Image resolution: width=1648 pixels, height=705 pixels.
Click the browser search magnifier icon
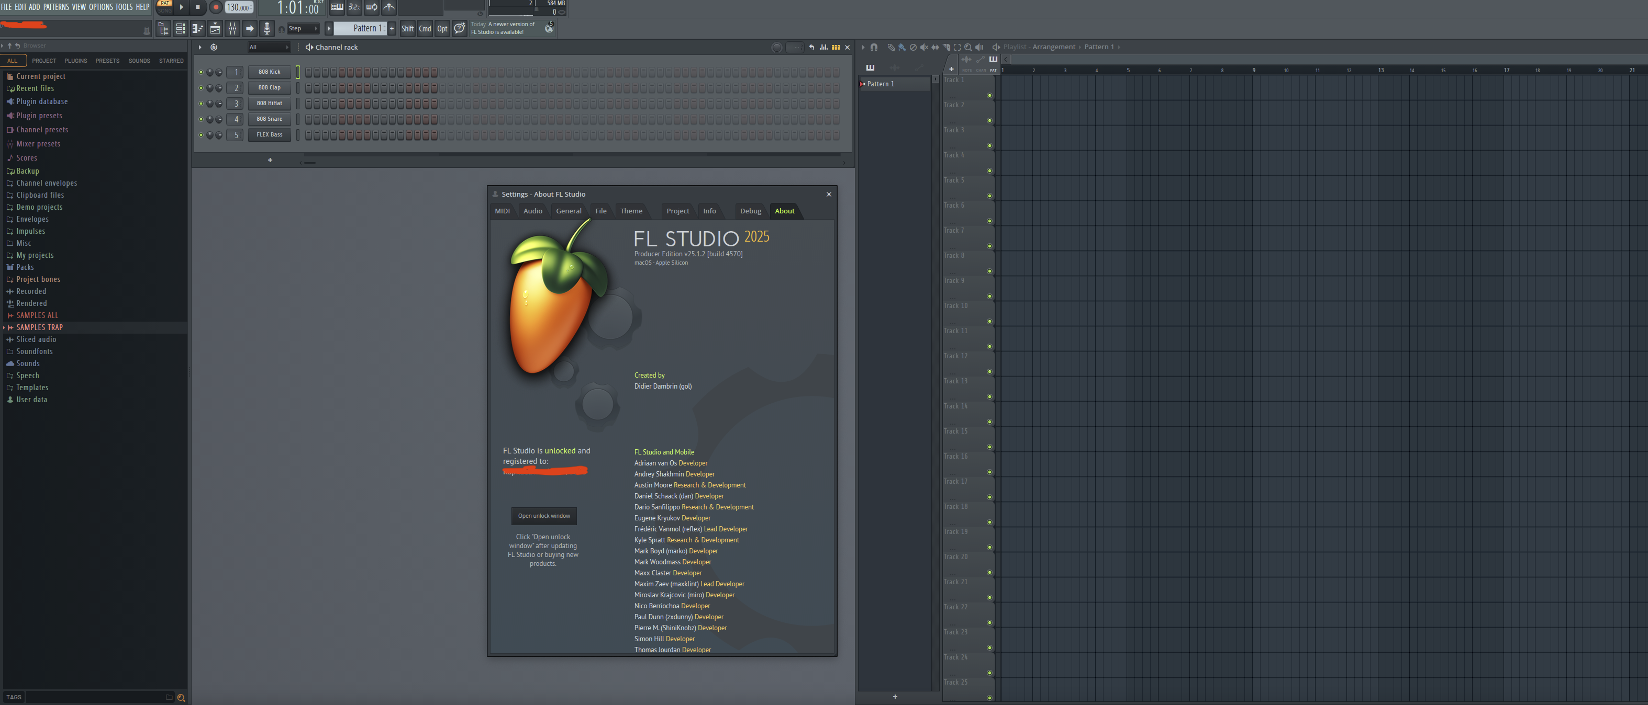181,697
